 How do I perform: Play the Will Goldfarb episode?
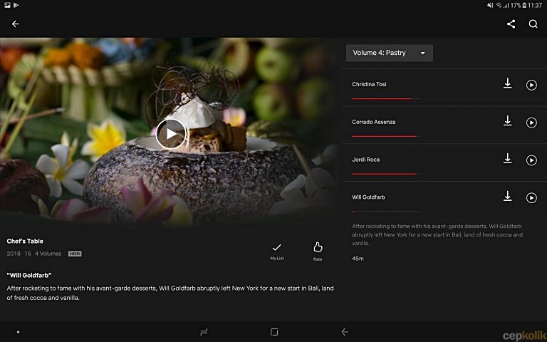click(x=531, y=198)
